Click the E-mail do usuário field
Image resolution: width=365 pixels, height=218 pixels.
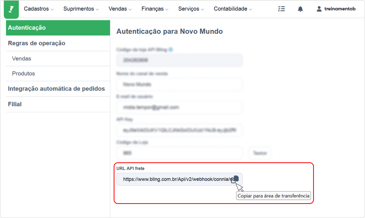pyautogui.click(x=179, y=107)
